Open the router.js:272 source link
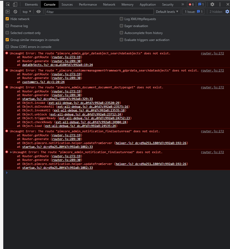Viewport: 230px width, 249px height. [212, 53]
